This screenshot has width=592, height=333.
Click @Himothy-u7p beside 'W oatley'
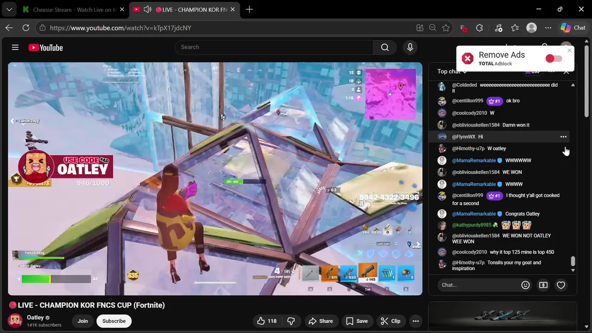point(468,148)
